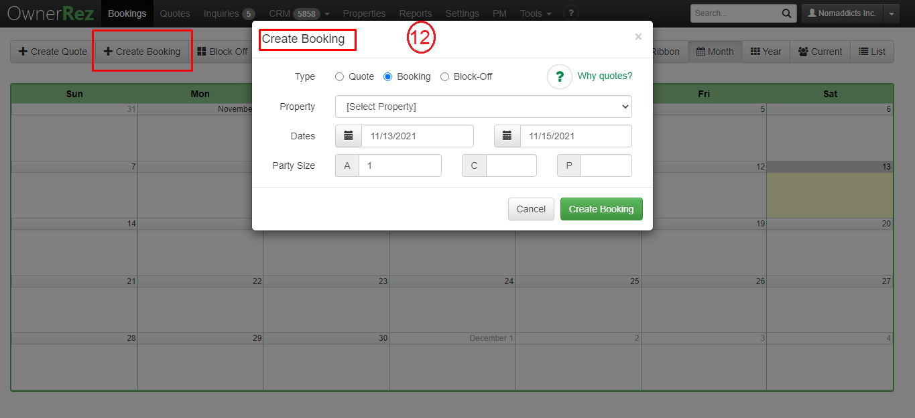
Task: Open the account caret dropdown
Action: 891,13
